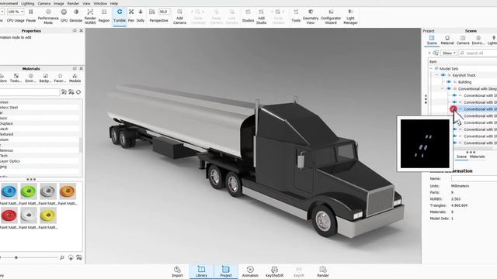
Task: Open the Show dropdown in scene tree
Action: (450, 53)
